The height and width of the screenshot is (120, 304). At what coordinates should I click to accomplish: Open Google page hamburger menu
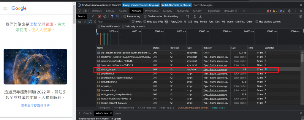5,8
